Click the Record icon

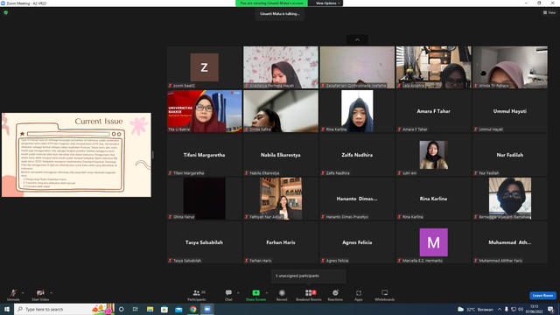pos(282,293)
